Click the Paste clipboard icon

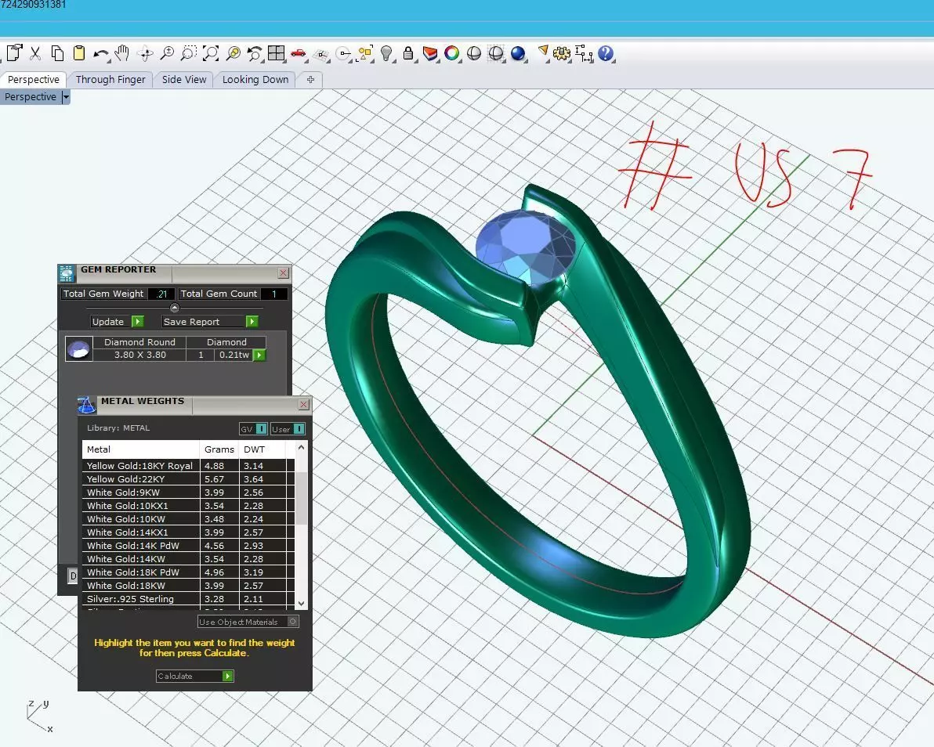(x=78, y=53)
